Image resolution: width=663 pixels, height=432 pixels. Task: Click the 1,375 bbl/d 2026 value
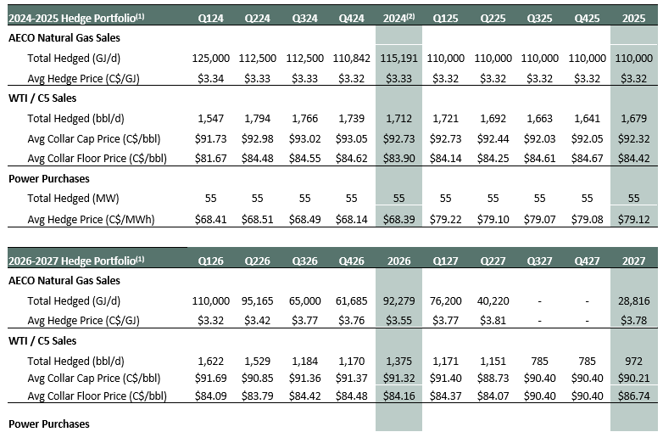398,361
